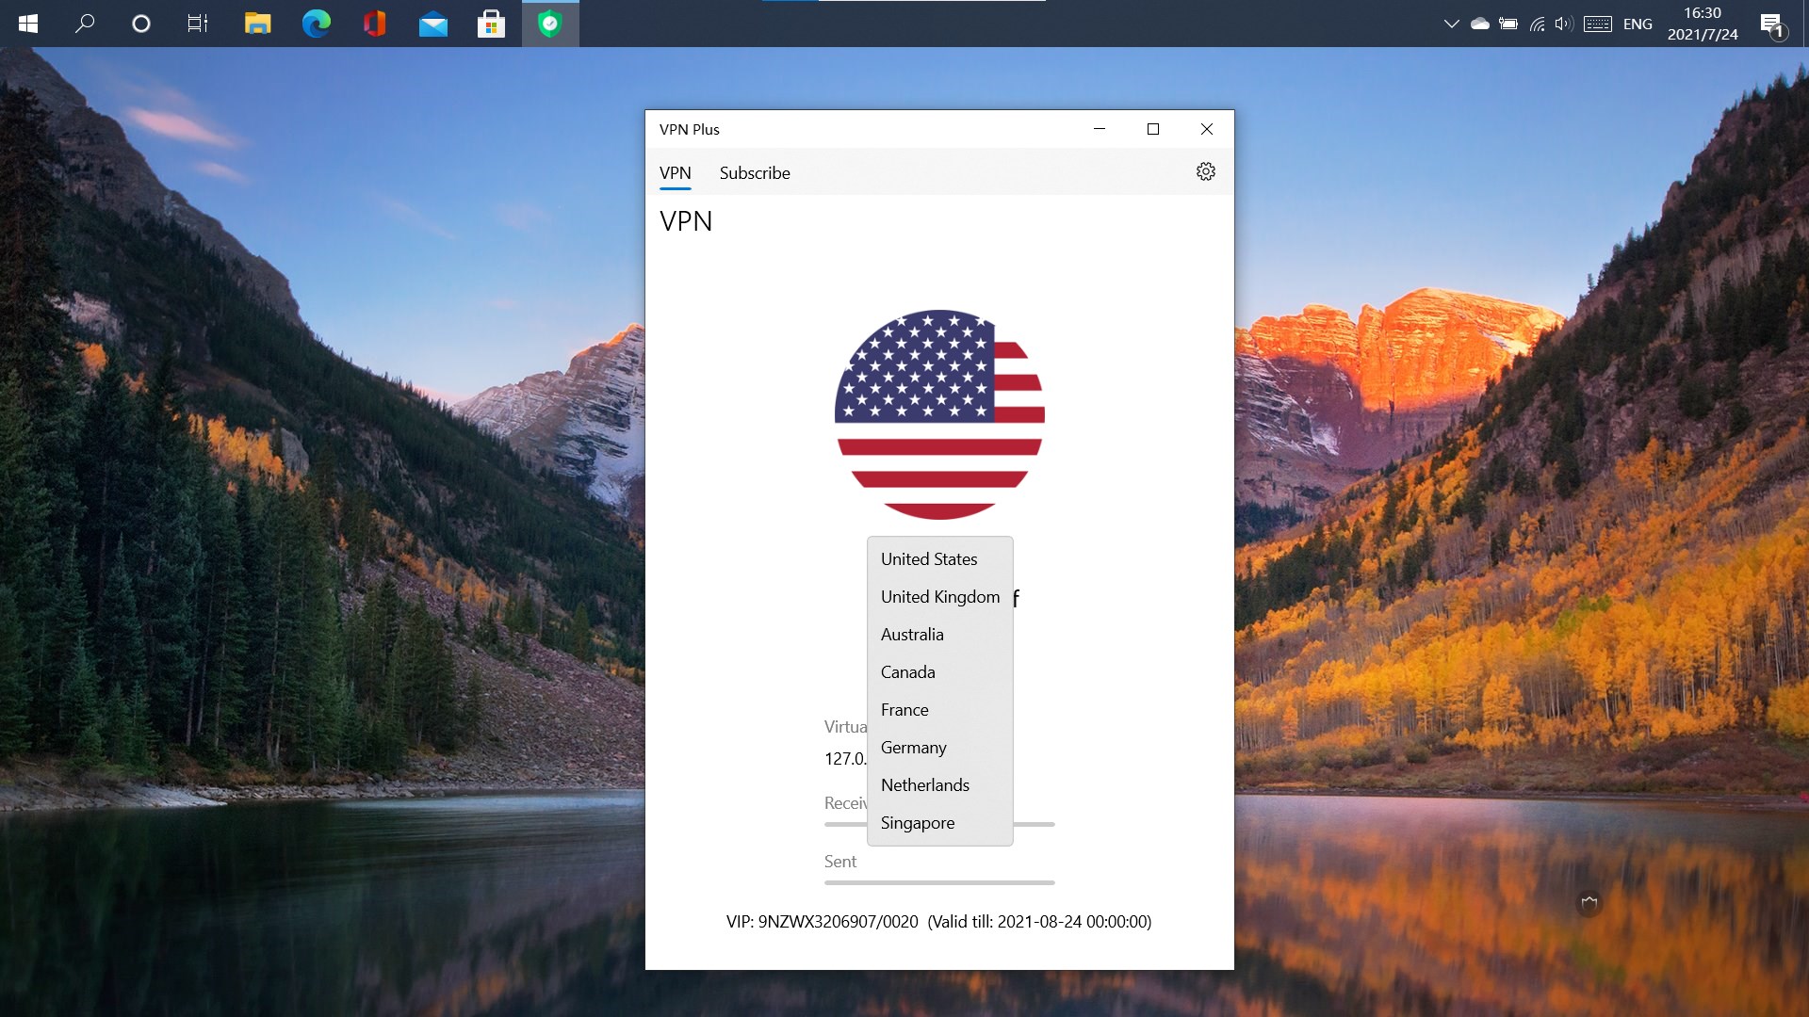Open VPN Plus settings with the gear icon
This screenshot has width=1809, height=1017.
(x=1207, y=171)
